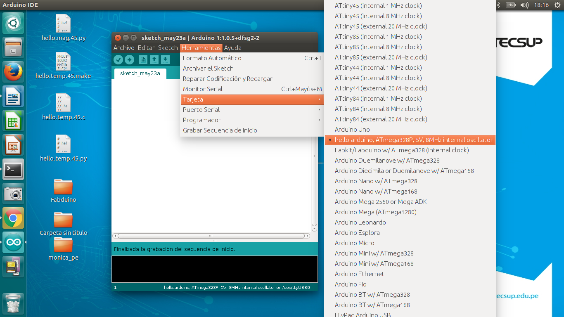Select Arduino Nano w/ ATmega328 board
Viewport: 564px width, 317px height.
[x=410, y=181]
